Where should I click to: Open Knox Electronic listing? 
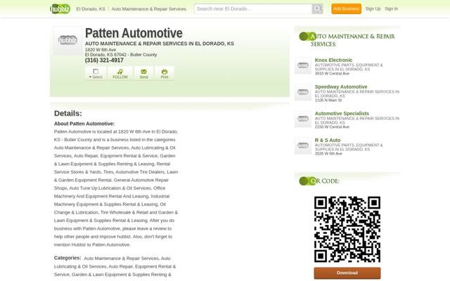[x=333, y=60]
